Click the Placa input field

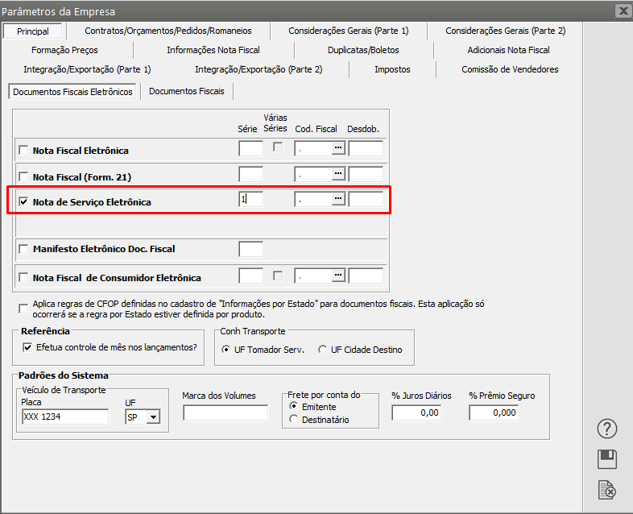[64, 417]
